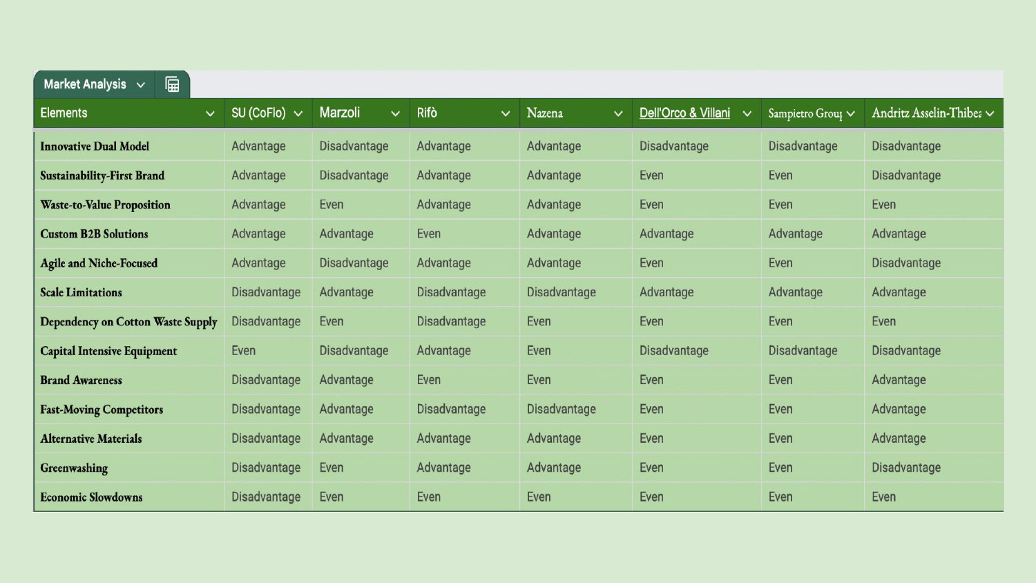
Task: Click Rifò cell in Brand Awareness row
Action: pos(465,380)
